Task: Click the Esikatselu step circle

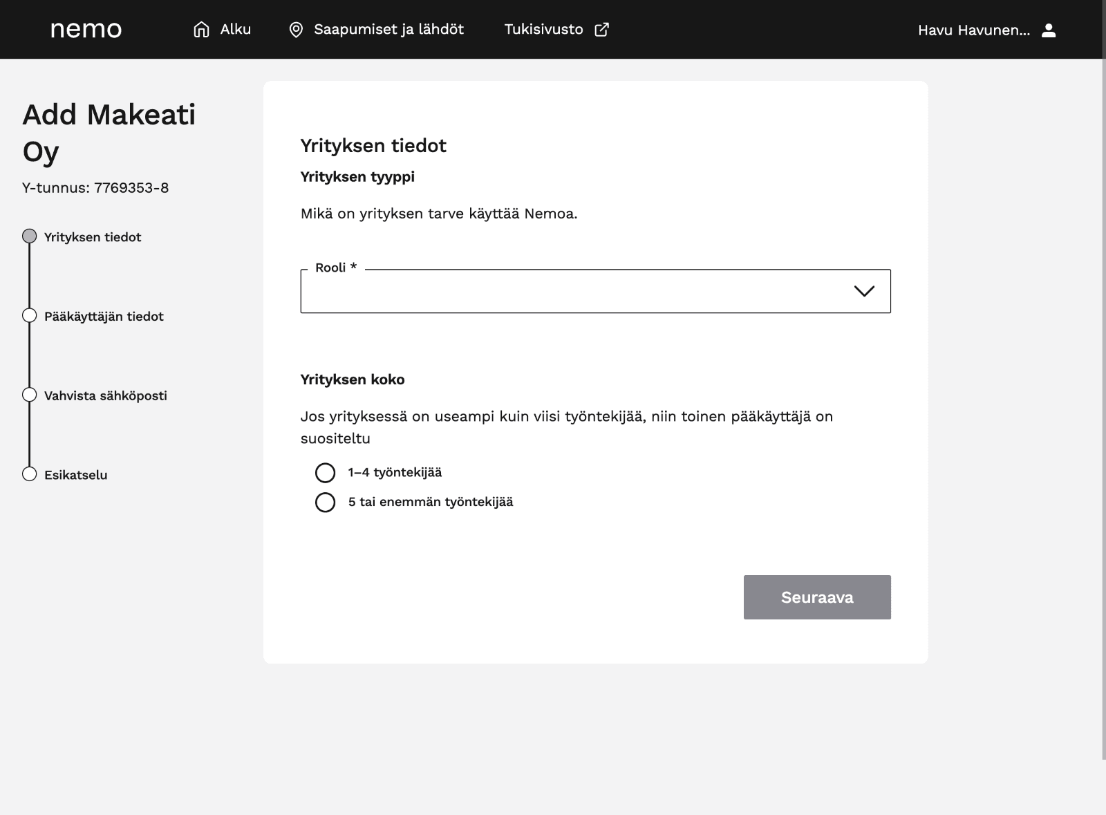Action: tap(29, 474)
